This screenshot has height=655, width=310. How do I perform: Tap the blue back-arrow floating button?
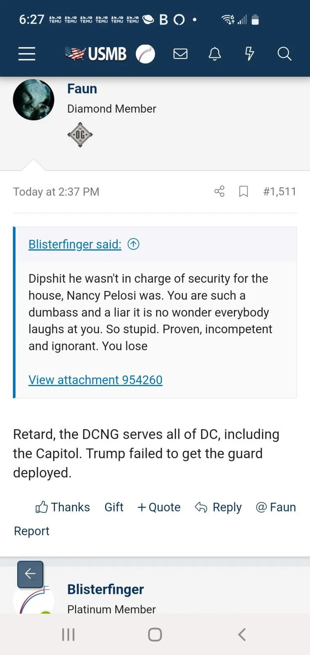(x=30, y=574)
